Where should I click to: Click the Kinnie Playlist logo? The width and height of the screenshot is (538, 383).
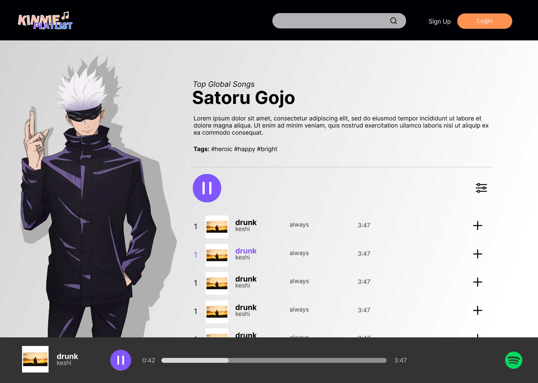(45, 21)
